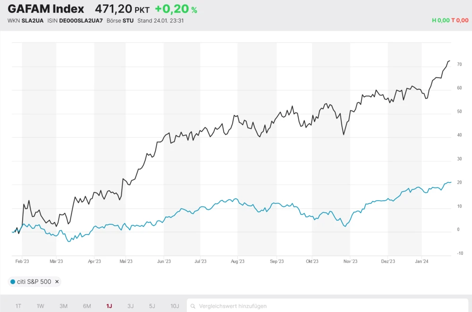Image resolution: width=472 pixels, height=312 pixels.
Task: Click the Börse STU exchange label
Action: click(x=121, y=21)
